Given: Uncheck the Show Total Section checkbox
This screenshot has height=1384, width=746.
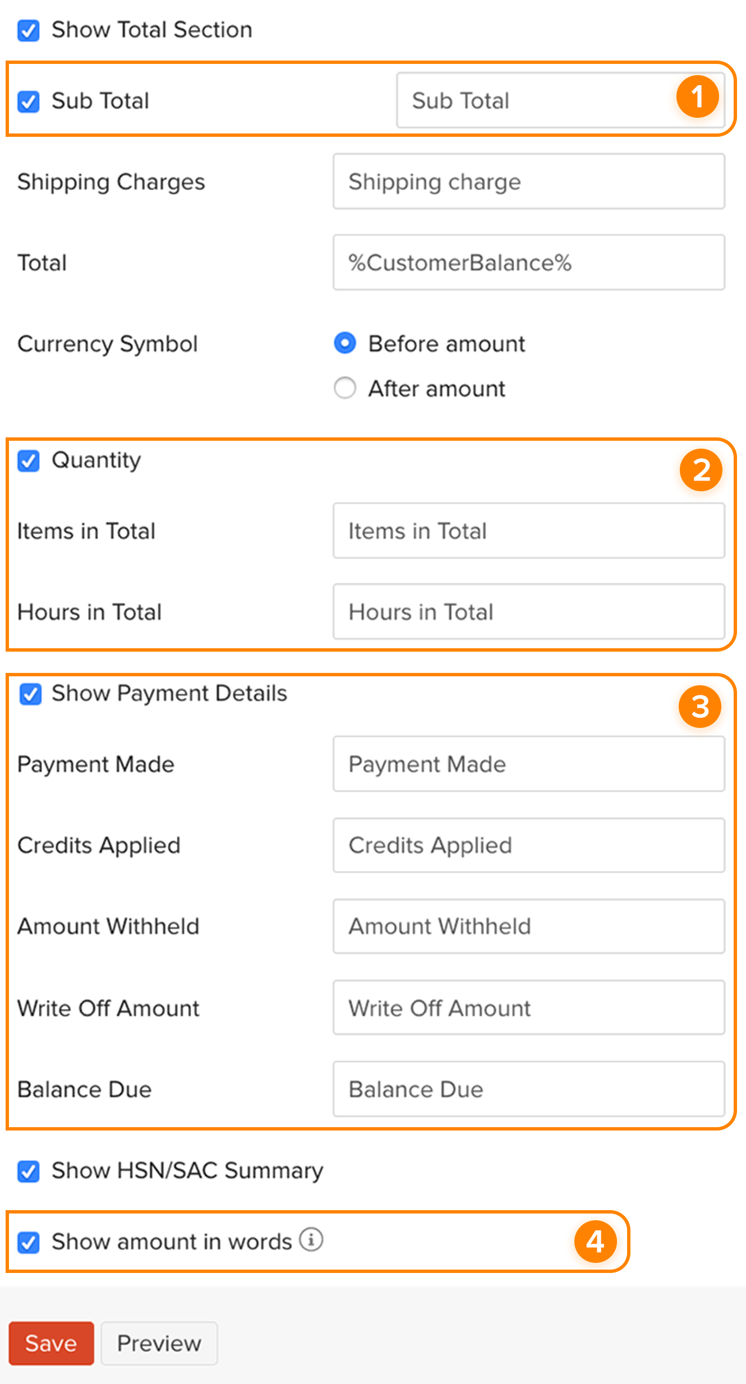Looking at the screenshot, I should tap(28, 31).
